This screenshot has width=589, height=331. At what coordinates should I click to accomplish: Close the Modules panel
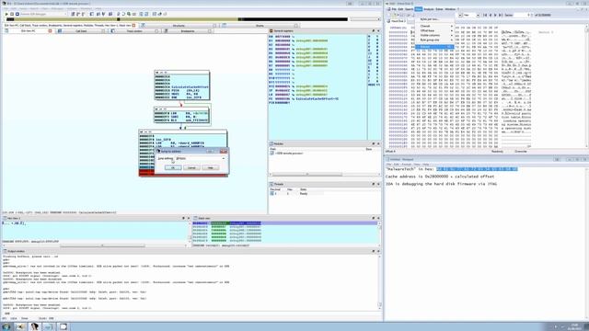(x=378, y=143)
